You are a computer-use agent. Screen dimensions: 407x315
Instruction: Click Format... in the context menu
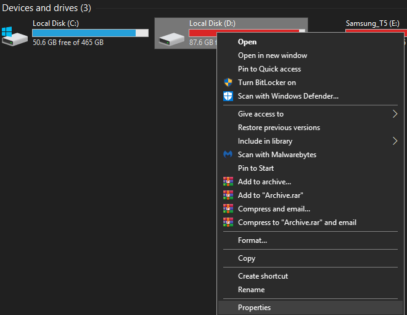point(252,240)
